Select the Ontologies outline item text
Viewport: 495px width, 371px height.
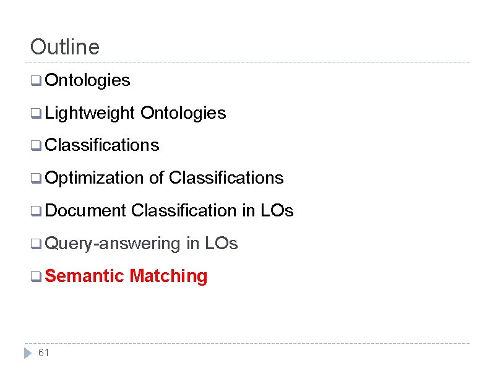pyautogui.click(x=87, y=80)
